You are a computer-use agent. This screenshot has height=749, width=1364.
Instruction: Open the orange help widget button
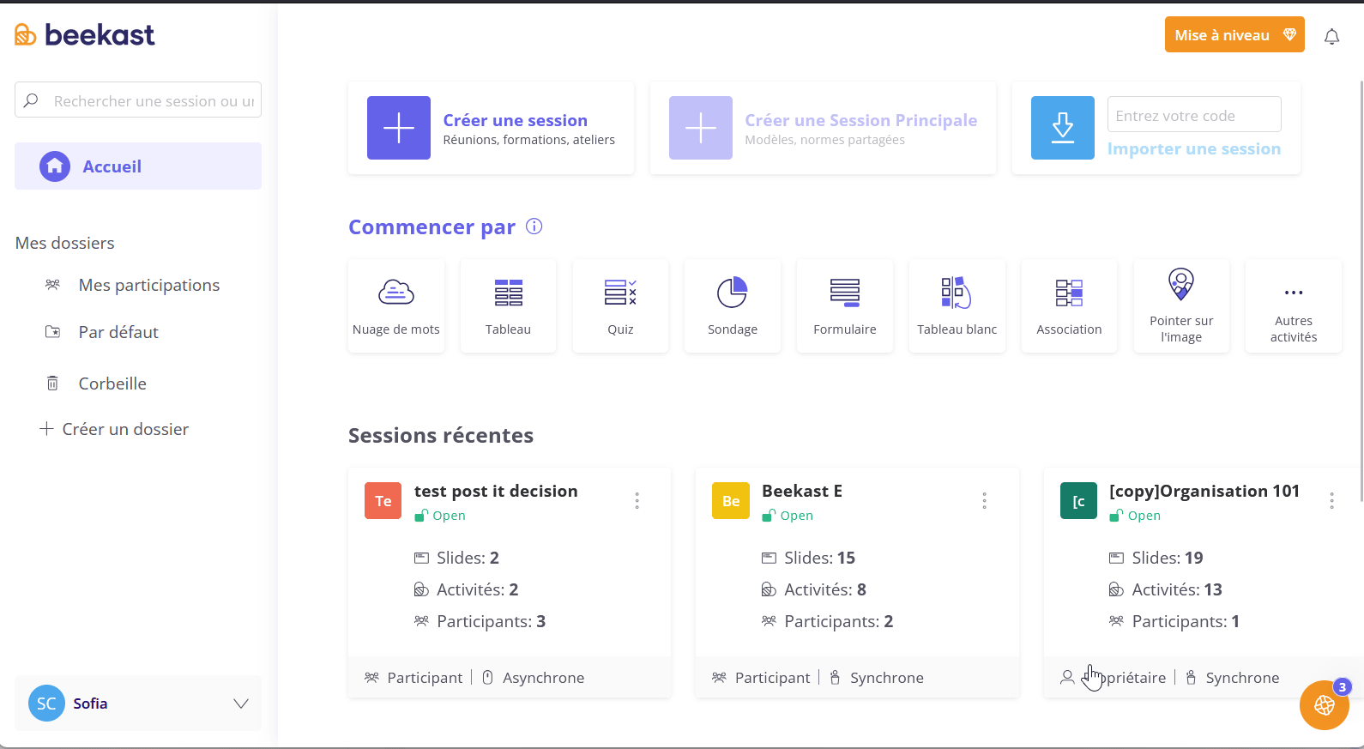pyautogui.click(x=1325, y=705)
